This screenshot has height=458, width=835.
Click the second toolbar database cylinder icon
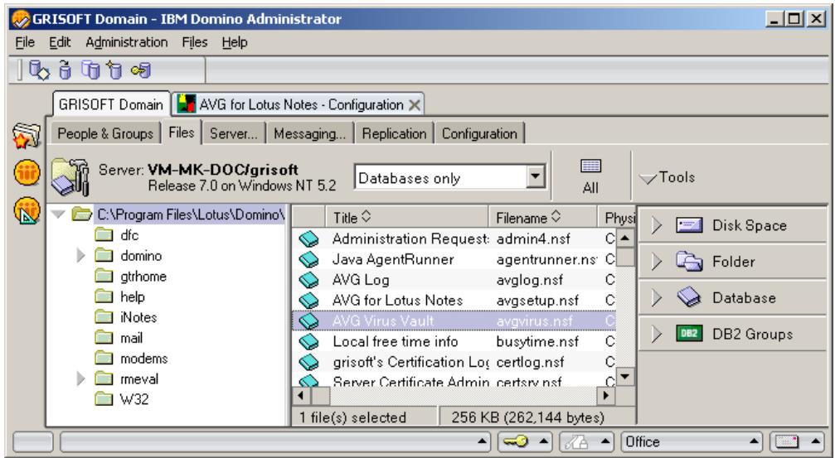click(65, 70)
